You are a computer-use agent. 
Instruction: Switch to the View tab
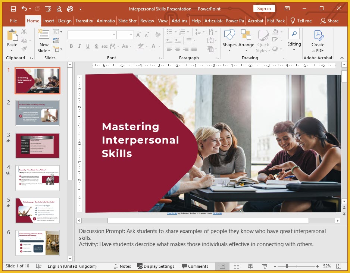click(x=163, y=21)
